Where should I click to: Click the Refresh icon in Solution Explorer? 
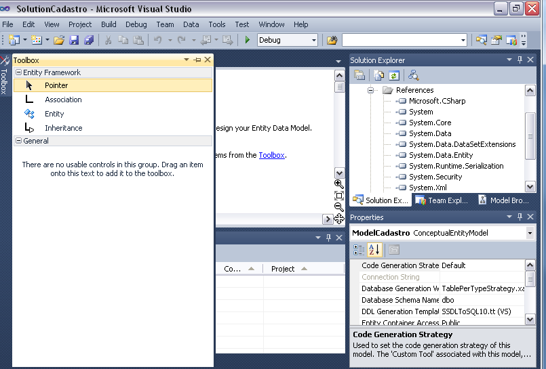click(x=394, y=75)
